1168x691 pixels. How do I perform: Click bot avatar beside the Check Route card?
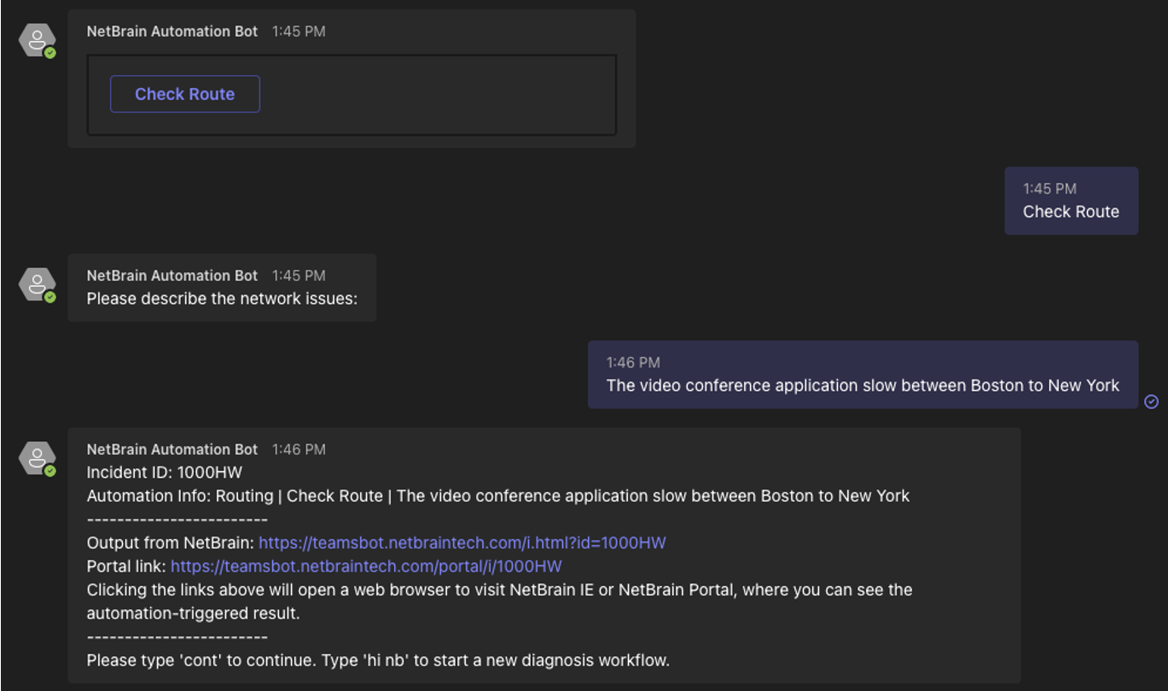click(38, 40)
